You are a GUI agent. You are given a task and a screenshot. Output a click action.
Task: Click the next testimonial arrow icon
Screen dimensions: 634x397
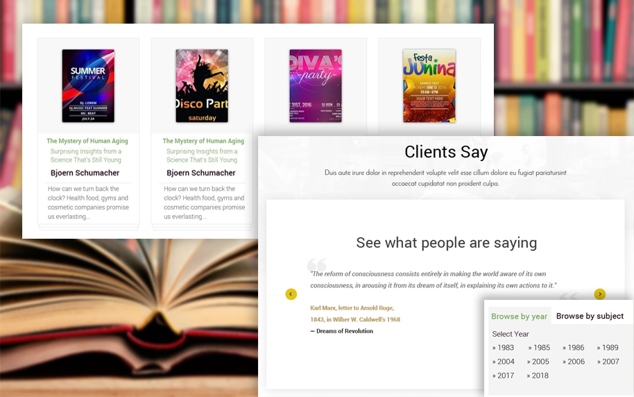coord(599,294)
